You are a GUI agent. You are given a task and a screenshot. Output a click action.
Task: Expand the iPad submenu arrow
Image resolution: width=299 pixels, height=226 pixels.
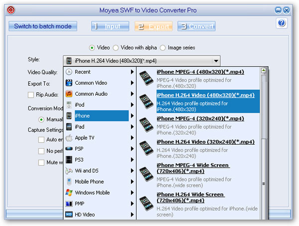click(132, 127)
